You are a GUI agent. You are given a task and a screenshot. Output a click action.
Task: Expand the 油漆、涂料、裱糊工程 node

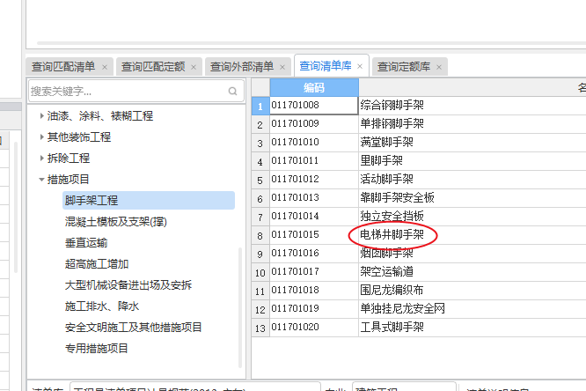pos(42,116)
